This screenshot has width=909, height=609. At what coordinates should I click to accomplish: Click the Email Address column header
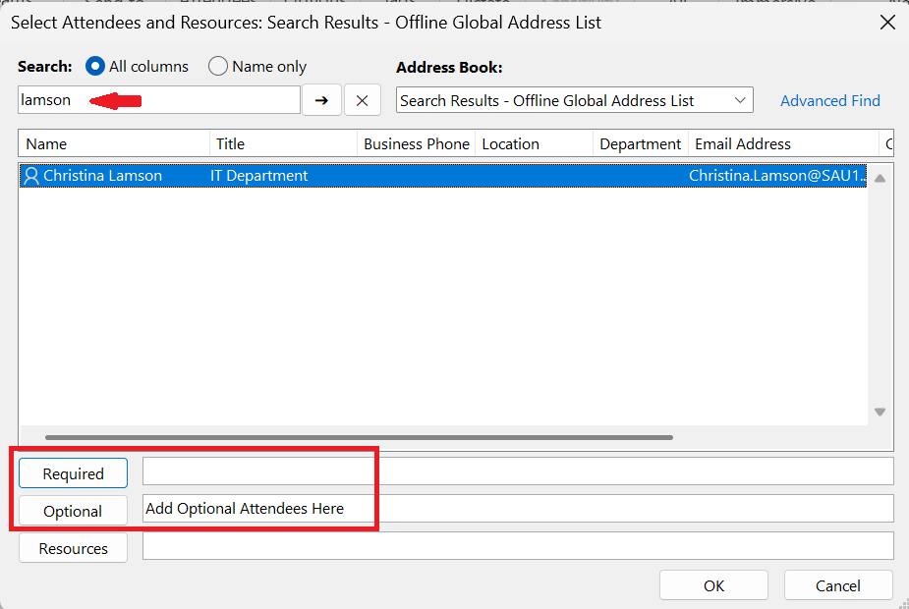click(782, 143)
